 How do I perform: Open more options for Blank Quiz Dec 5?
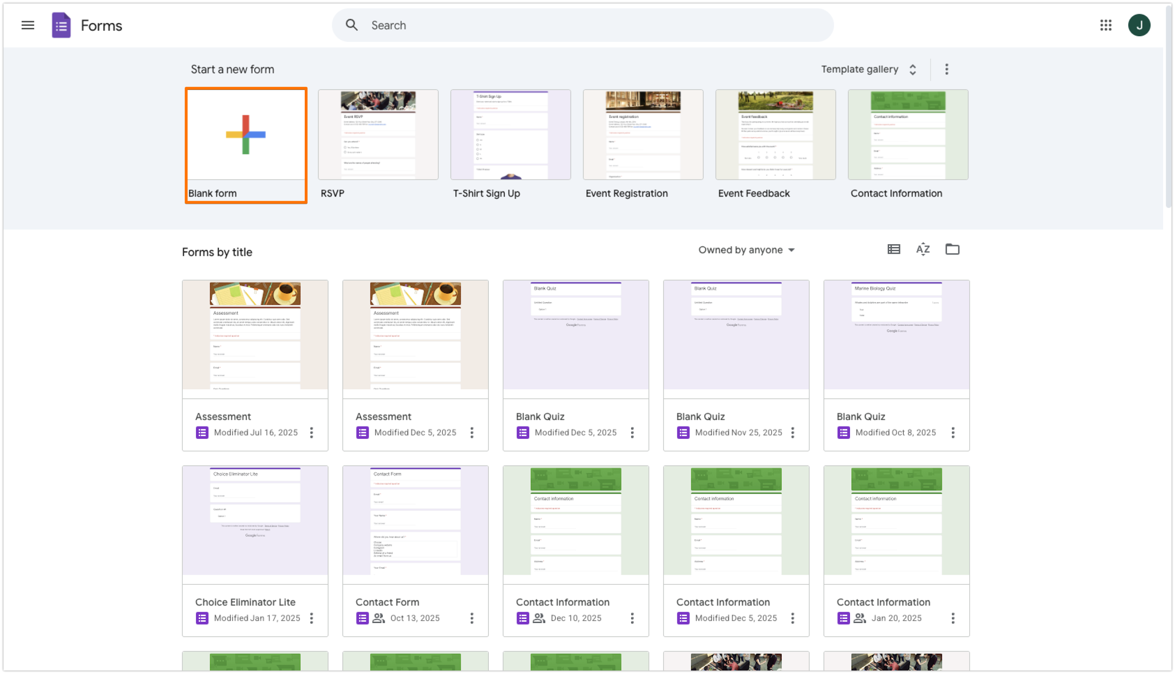[x=632, y=433]
